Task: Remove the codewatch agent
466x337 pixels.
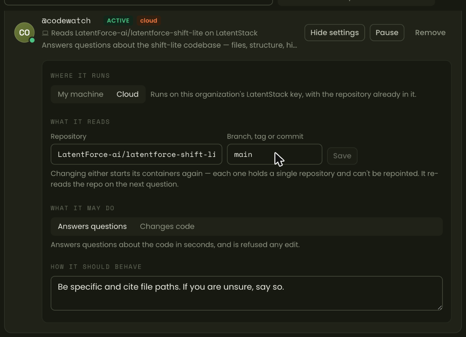Action: [430, 33]
